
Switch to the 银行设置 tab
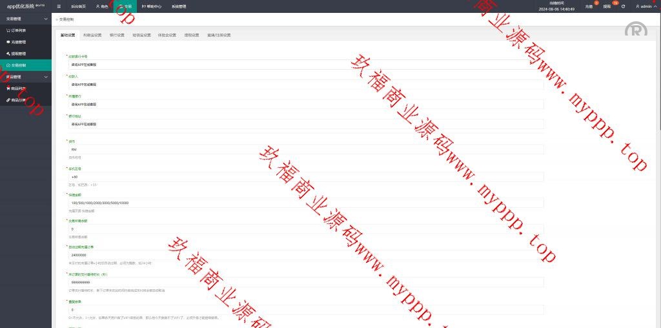point(117,35)
